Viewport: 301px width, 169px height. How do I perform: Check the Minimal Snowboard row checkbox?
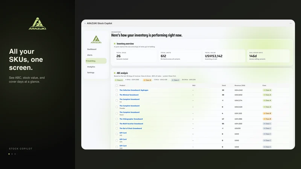[x=117, y=95]
